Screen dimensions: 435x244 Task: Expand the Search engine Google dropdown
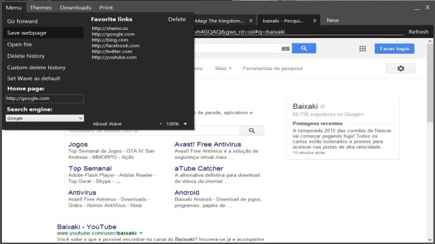click(45, 118)
